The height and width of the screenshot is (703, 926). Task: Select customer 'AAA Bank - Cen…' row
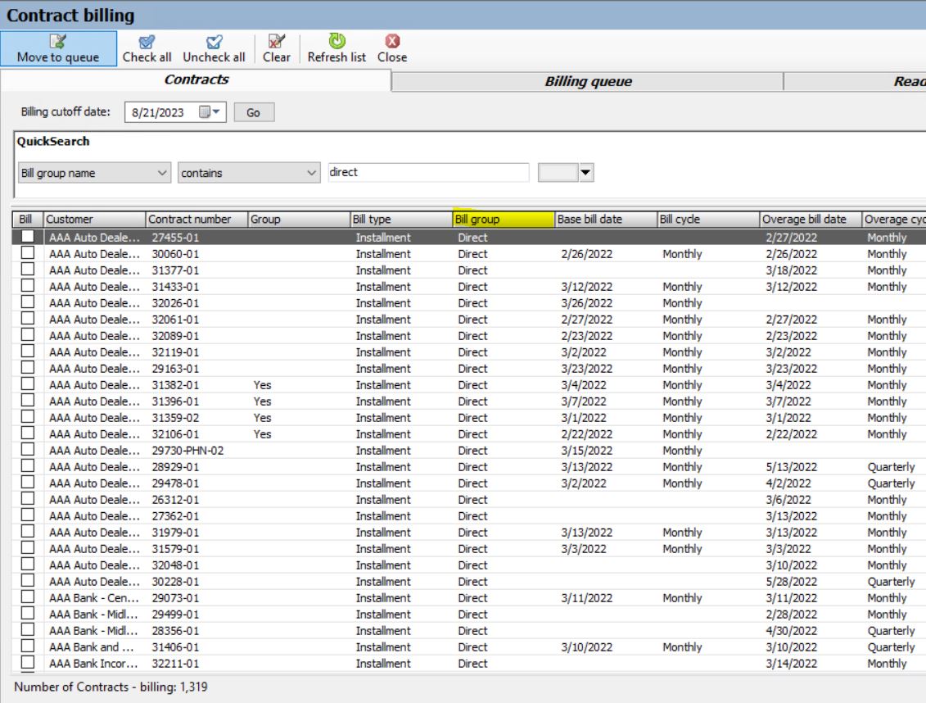coord(94,598)
